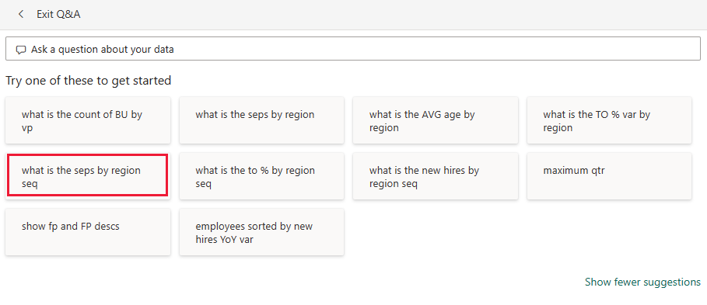Pick the 'maximum qtr' suggestion card
This screenshot has width=707, height=305.
point(609,176)
